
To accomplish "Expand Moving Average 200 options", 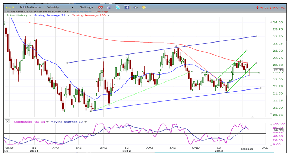I will pos(108,15).
